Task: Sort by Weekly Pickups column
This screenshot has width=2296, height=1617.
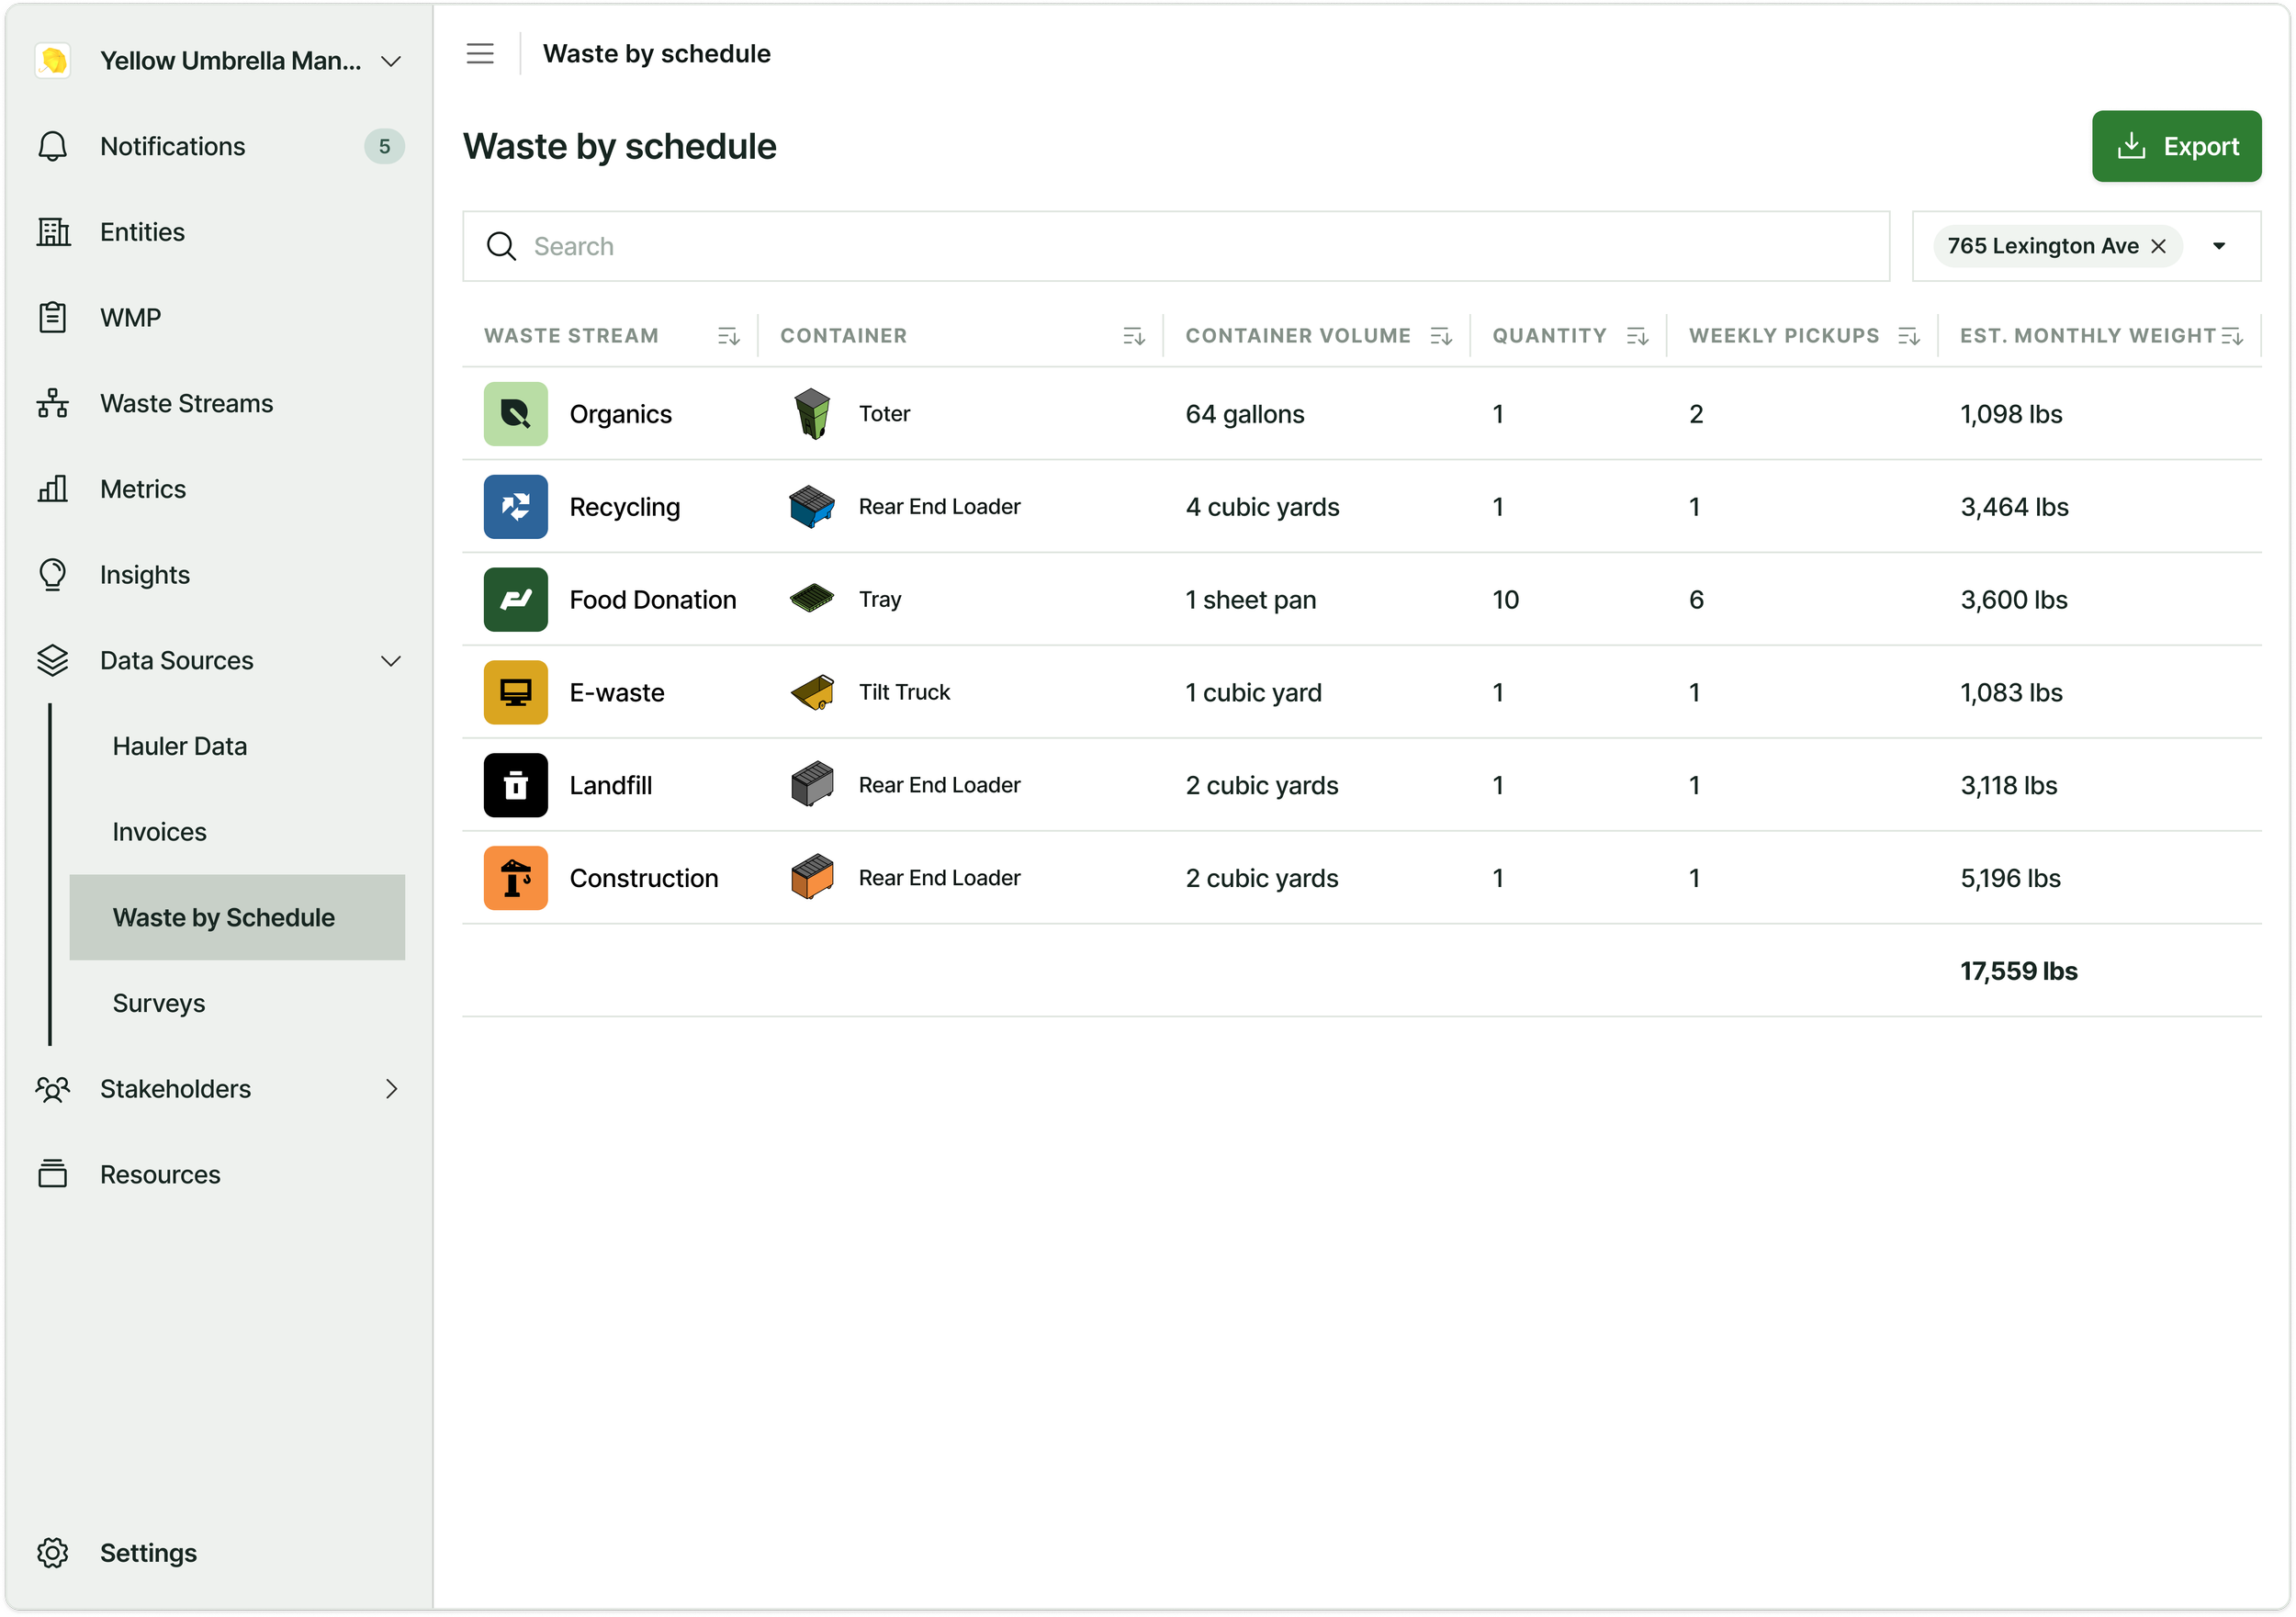Action: [1908, 336]
